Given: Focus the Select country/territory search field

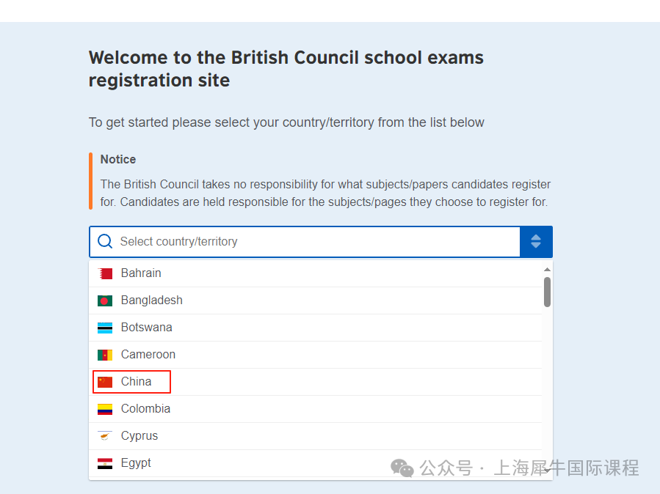Looking at the screenshot, I should pos(305,242).
